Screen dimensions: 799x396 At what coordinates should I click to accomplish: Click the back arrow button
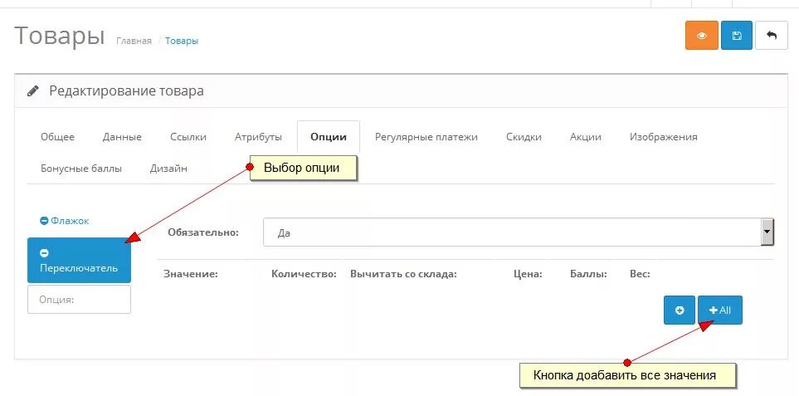[x=772, y=36]
